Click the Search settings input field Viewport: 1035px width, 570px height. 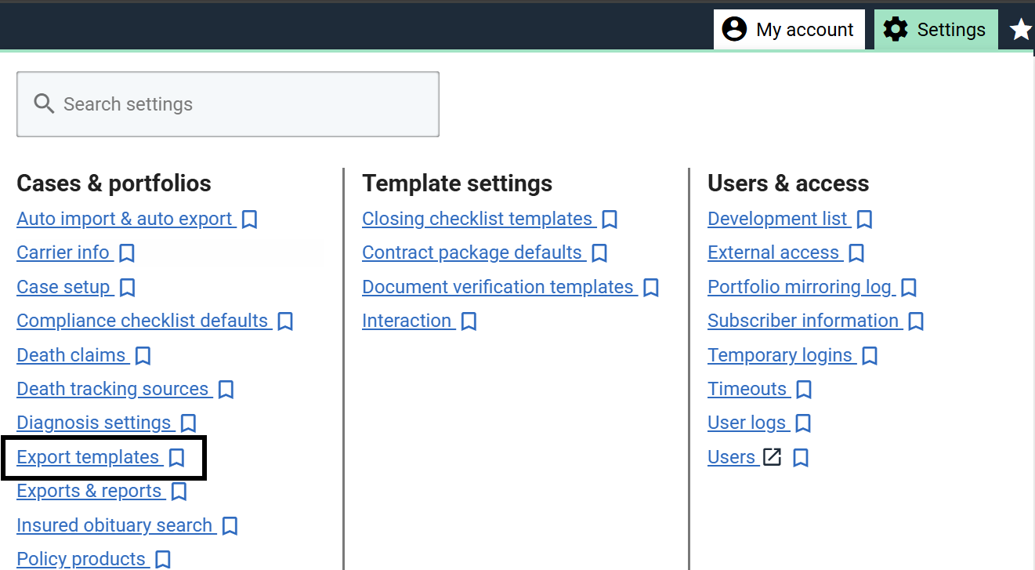coord(228,104)
